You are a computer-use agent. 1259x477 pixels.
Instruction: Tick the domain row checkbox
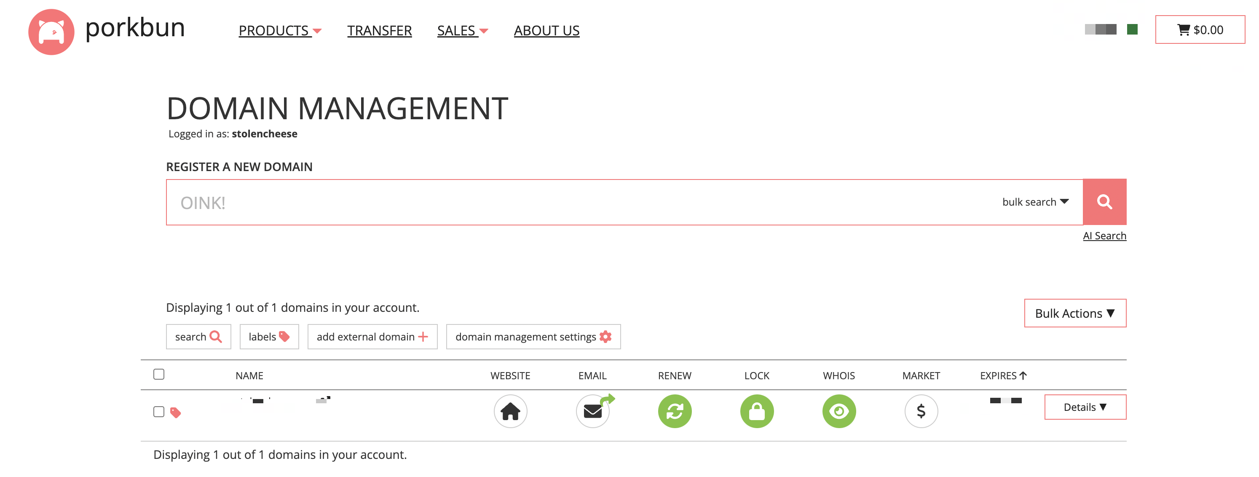click(x=159, y=412)
